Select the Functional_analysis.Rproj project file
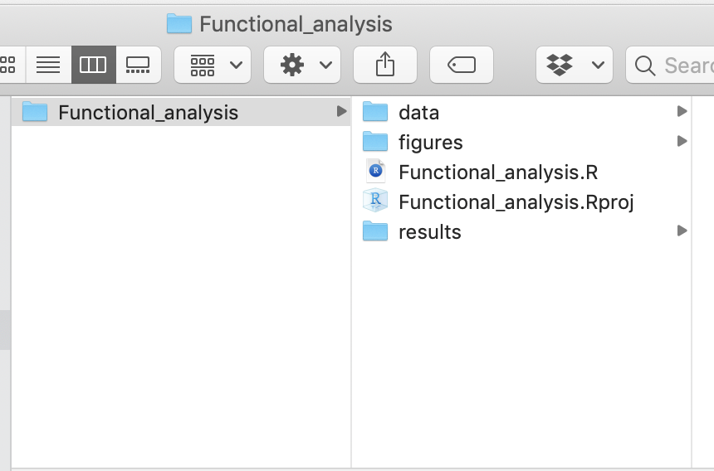 point(516,202)
